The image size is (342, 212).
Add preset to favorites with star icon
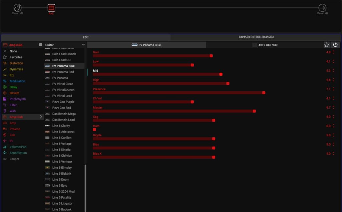pyautogui.click(x=327, y=45)
